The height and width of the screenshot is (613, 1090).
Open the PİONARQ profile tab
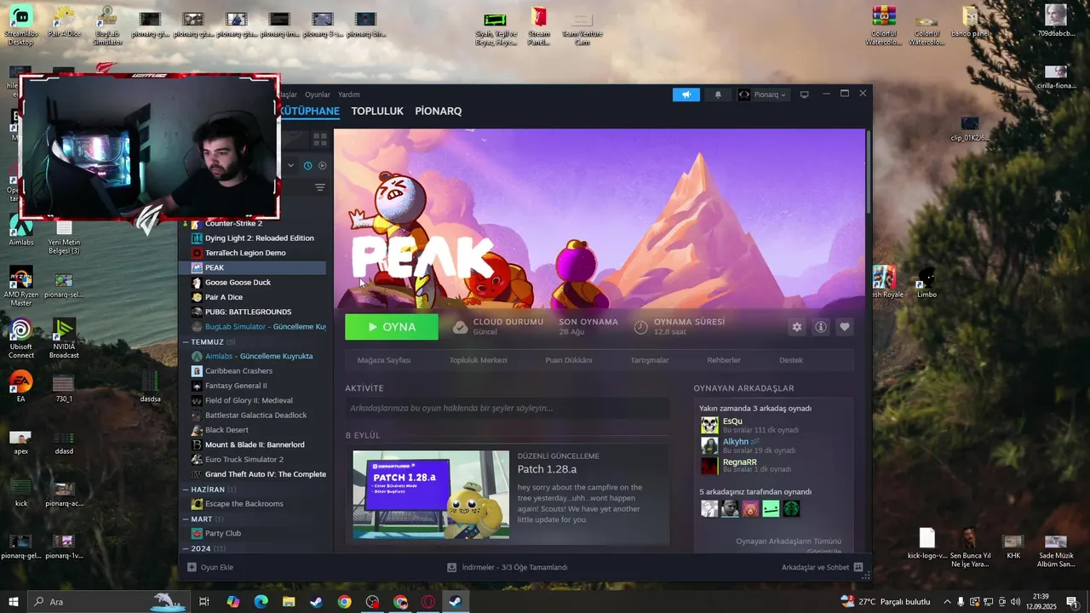click(439, 111)
